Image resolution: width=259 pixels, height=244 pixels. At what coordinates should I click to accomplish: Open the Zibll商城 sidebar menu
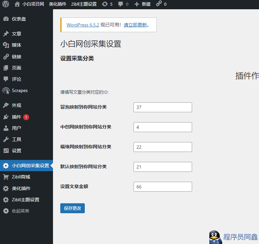tap(21, 177)
